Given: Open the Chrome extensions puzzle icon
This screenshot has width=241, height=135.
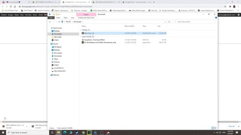Looking at the screenshot, I should (x=230, y=7).
